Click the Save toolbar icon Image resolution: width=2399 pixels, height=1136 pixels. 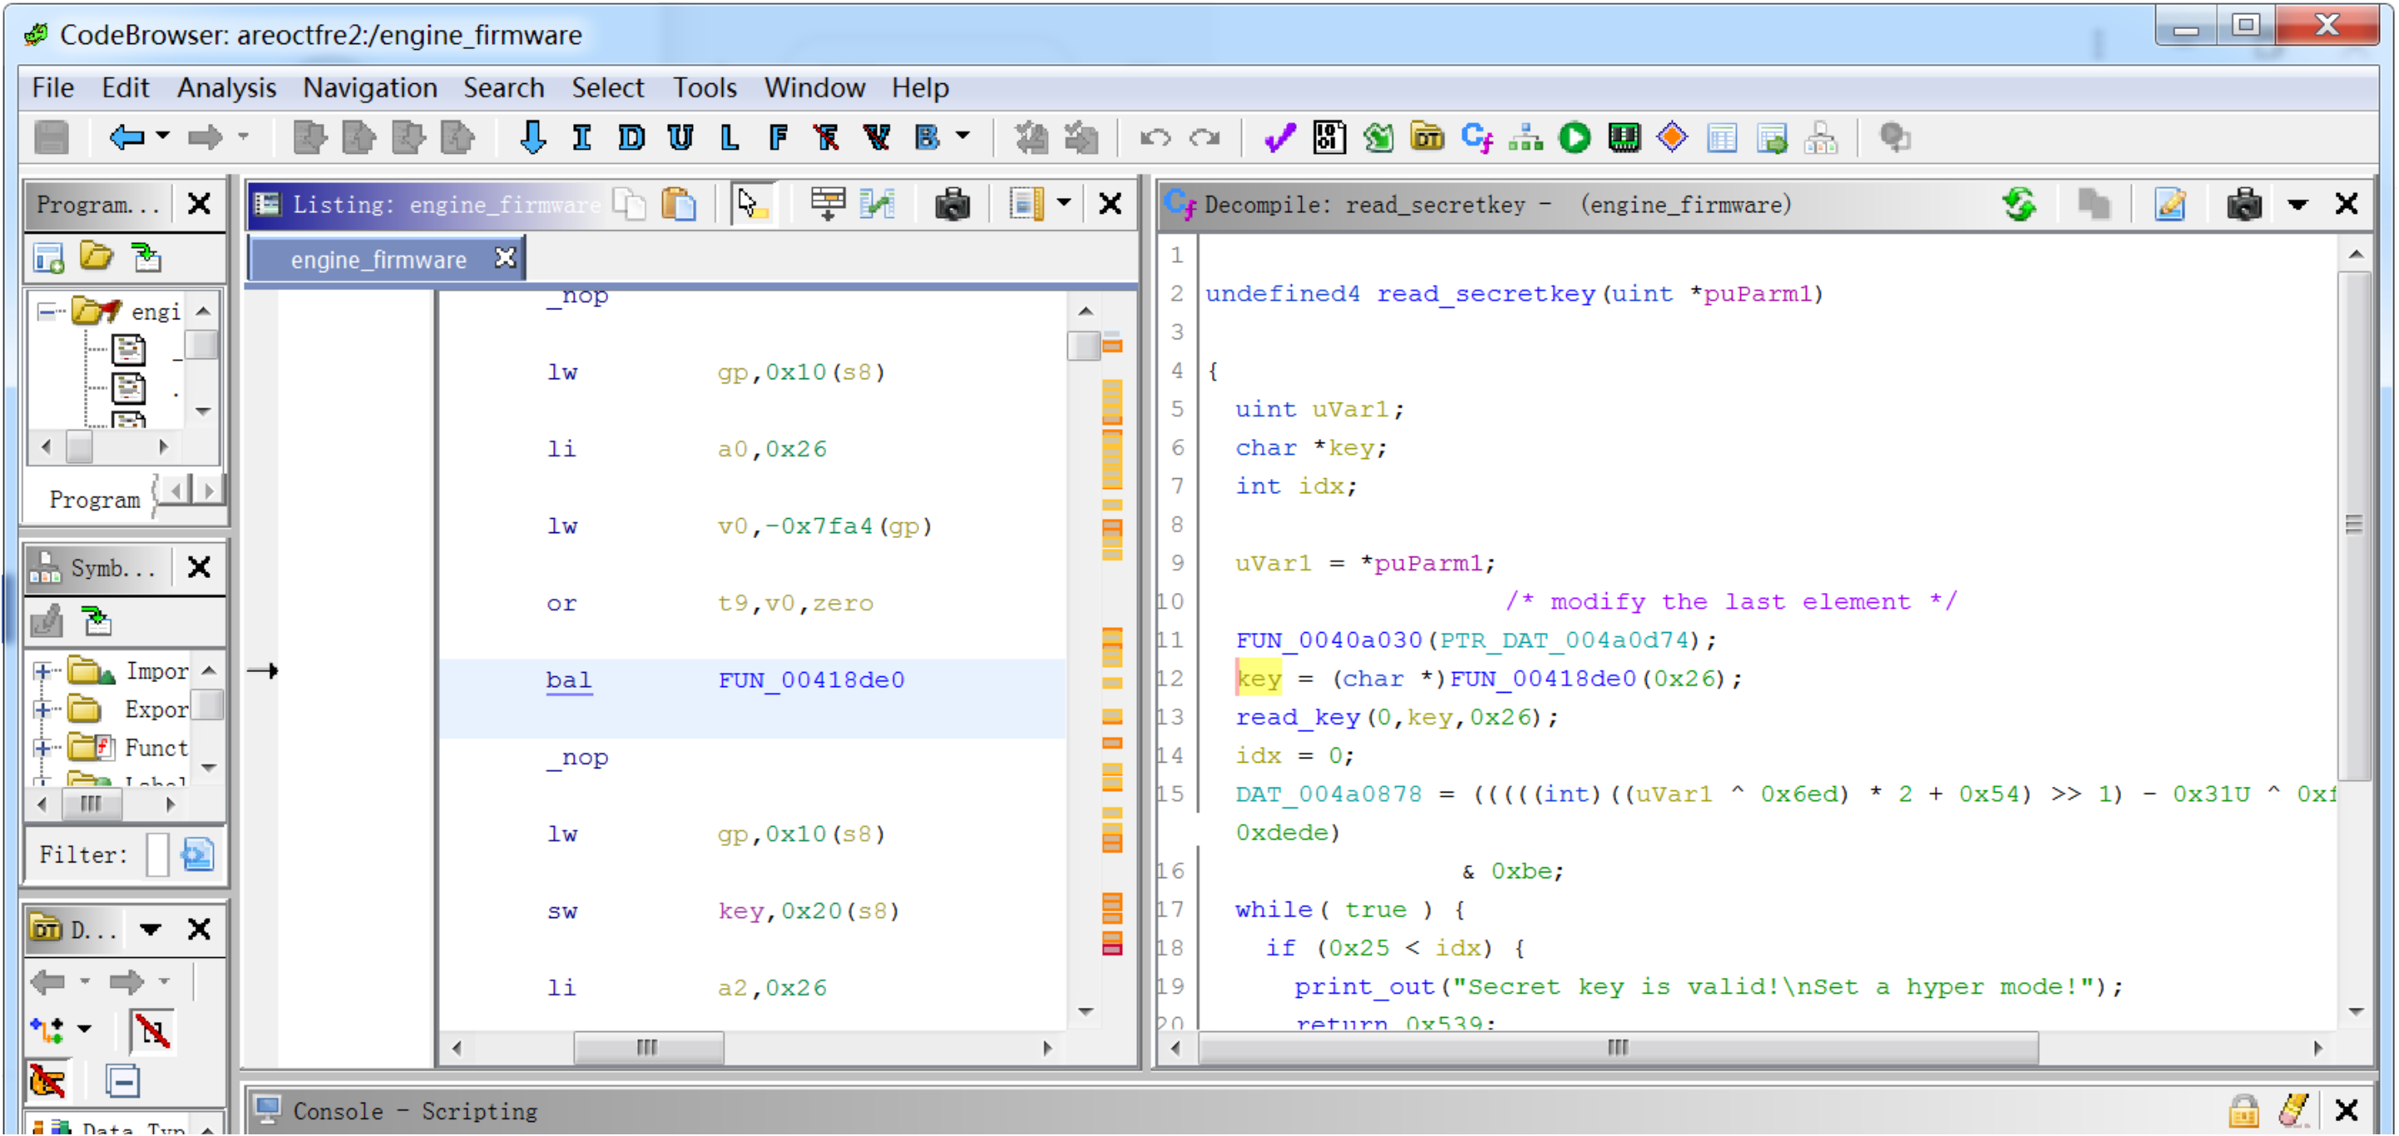click(52, 138)
